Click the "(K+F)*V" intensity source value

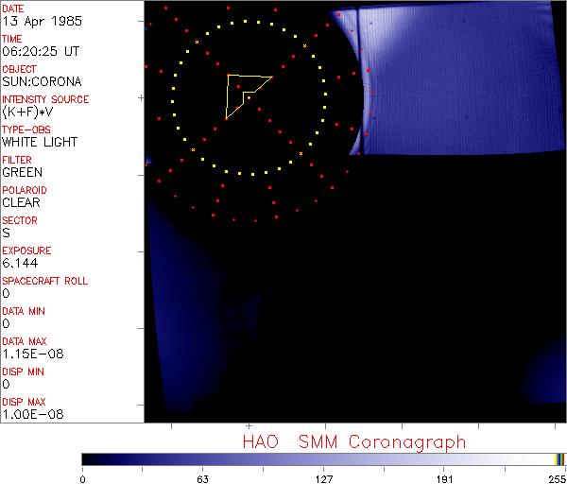click(x=26, y=112)
